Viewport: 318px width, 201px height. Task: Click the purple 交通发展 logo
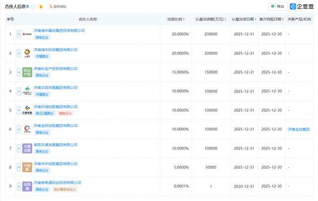[27, 148]
